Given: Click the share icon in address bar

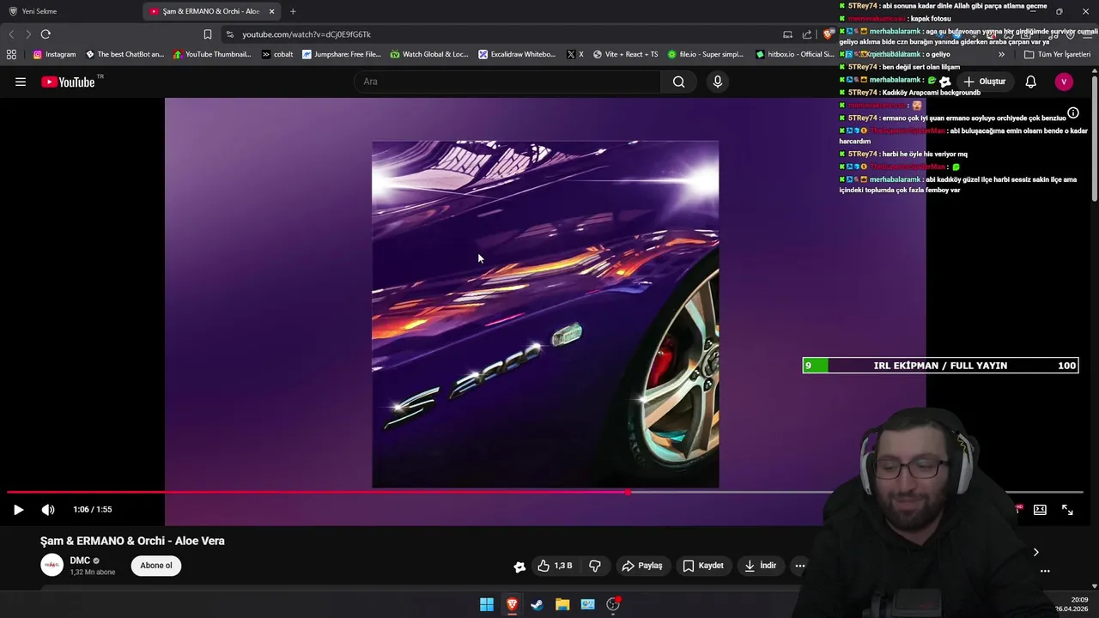Looking at the screenshot, I should pos(807,34).
